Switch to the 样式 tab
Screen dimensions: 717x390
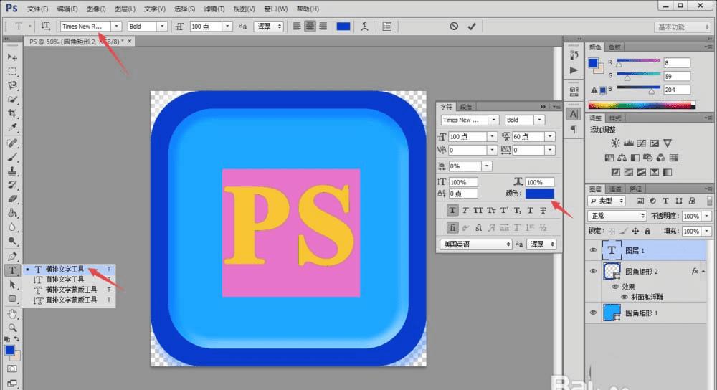point(615,118)
